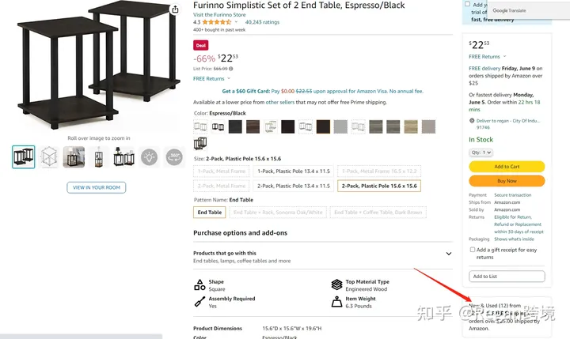Click the delivery location pin icon
The height and width of the screenshot is (339, 570).
click(472, 121)
